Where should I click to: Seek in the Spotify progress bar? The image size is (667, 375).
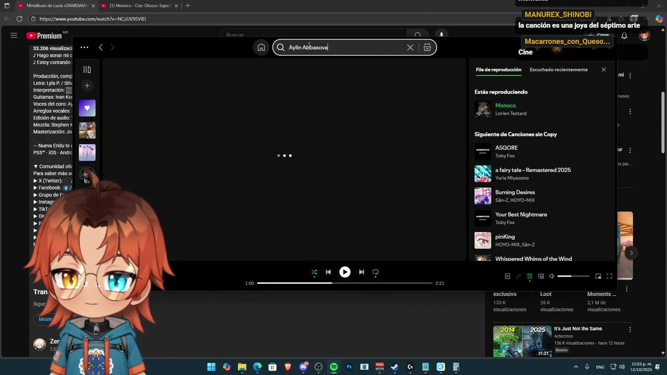pos(345,283)
